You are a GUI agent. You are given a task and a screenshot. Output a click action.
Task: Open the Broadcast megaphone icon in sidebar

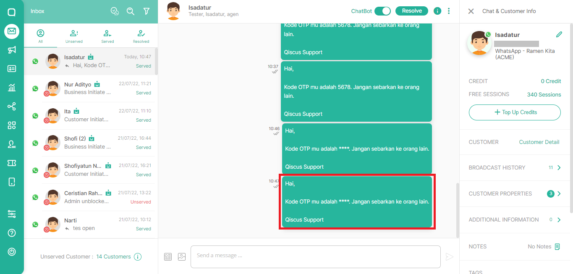point(11,50)
